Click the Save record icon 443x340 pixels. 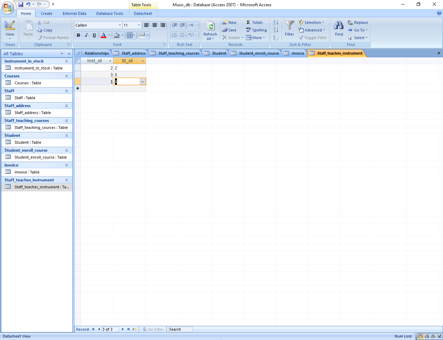[225, 30]
